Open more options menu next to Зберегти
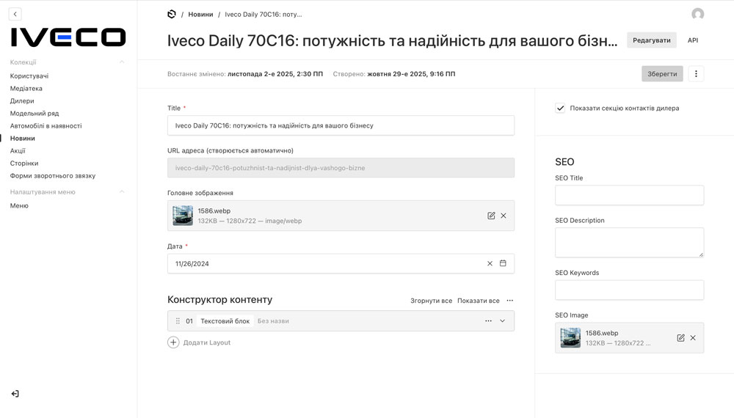Image resolution: width=734 pixels, height=418 pixels. (697, 73)
